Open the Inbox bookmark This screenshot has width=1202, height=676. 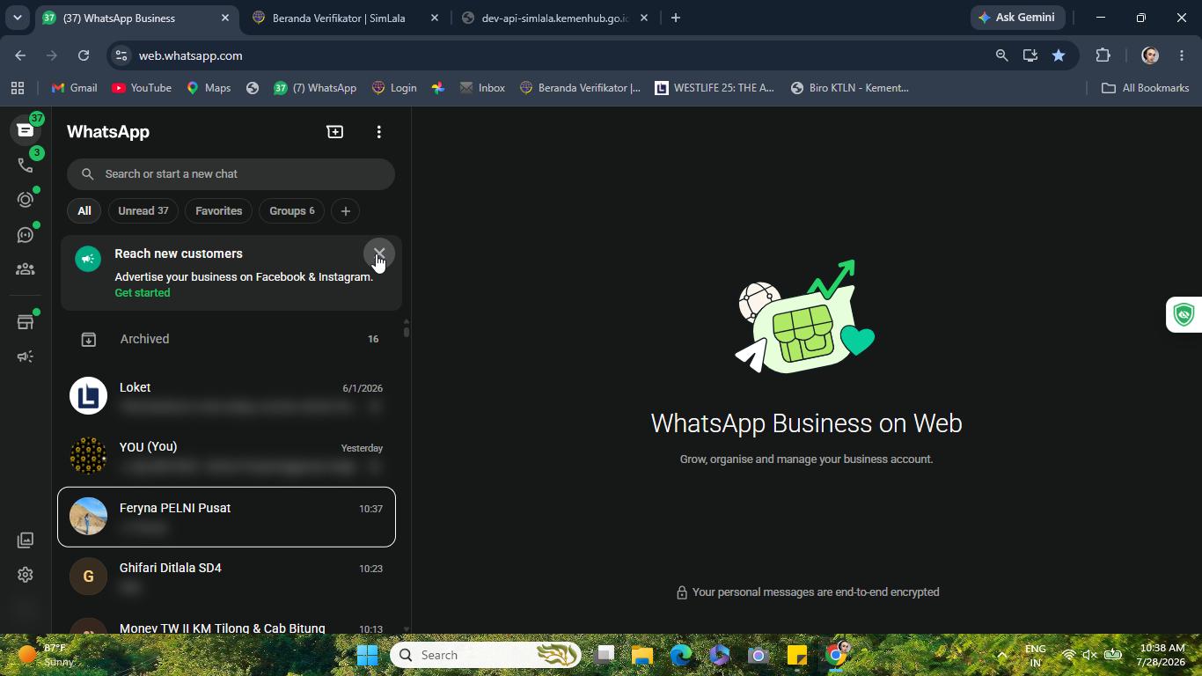[x=482, y=88]
